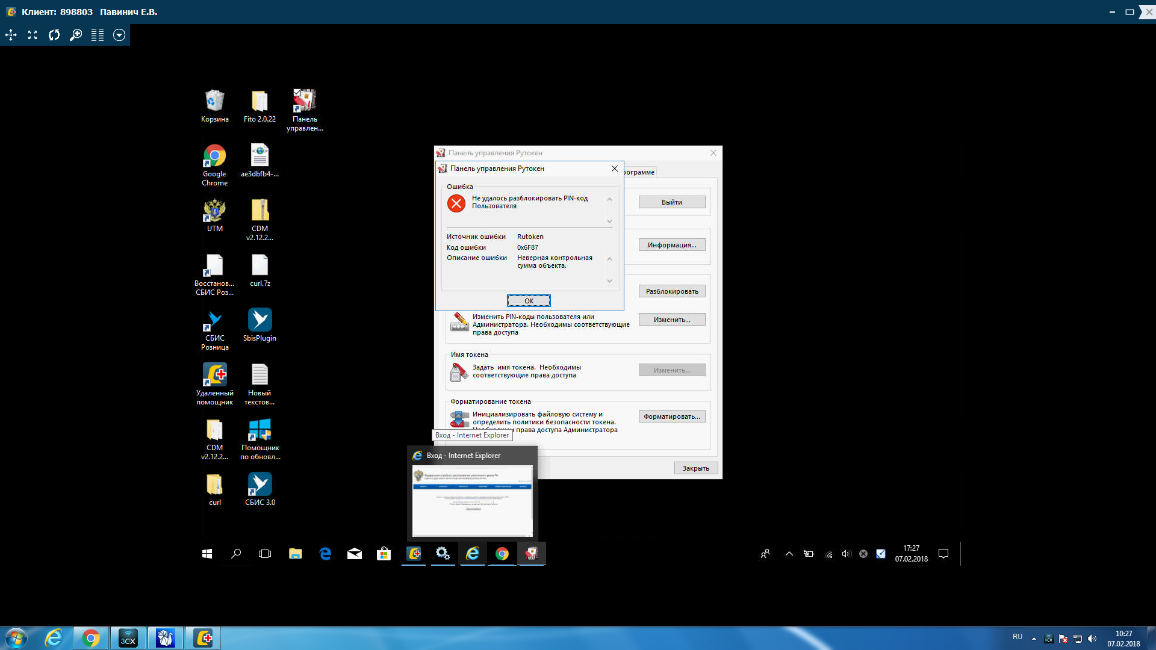This screenshot has width=1156, height=650.
Task: Open the 3CX app in host taskbar
Action: 128,638
